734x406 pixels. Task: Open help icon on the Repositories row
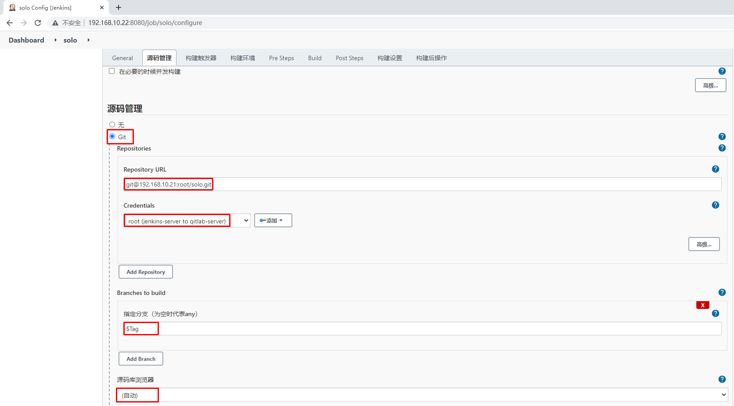722,148
